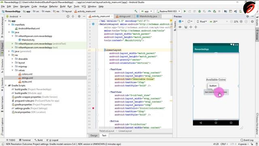Click Attach Debugger to Android Process icon
This screenshot has height=146, width=259.
click(x=214, y=11)
